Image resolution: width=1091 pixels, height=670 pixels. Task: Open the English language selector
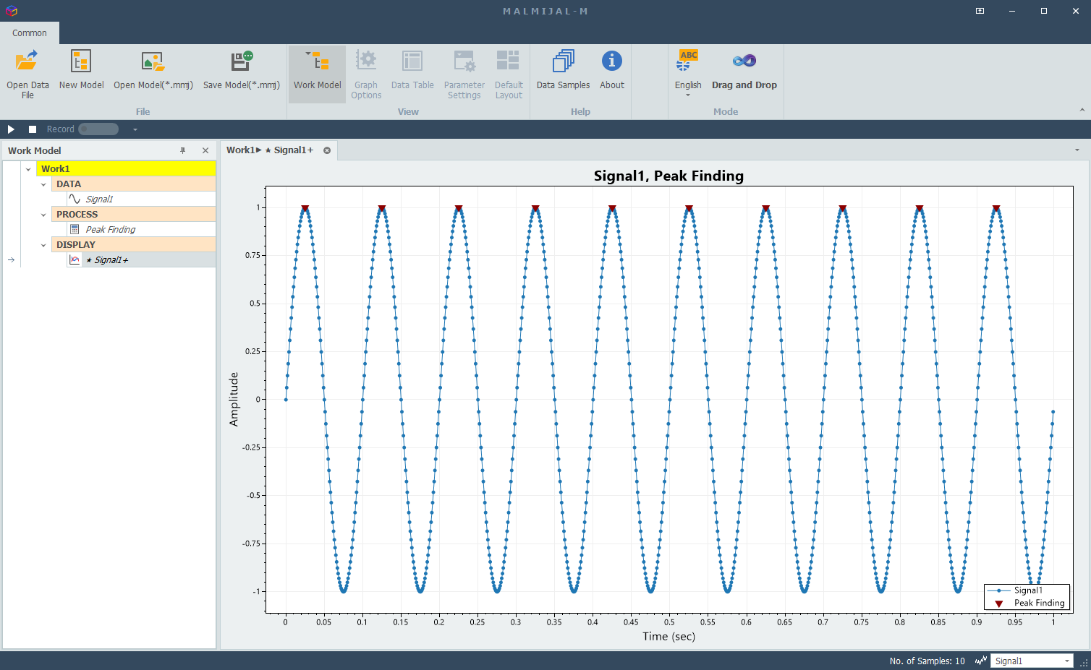click(688, 74)
